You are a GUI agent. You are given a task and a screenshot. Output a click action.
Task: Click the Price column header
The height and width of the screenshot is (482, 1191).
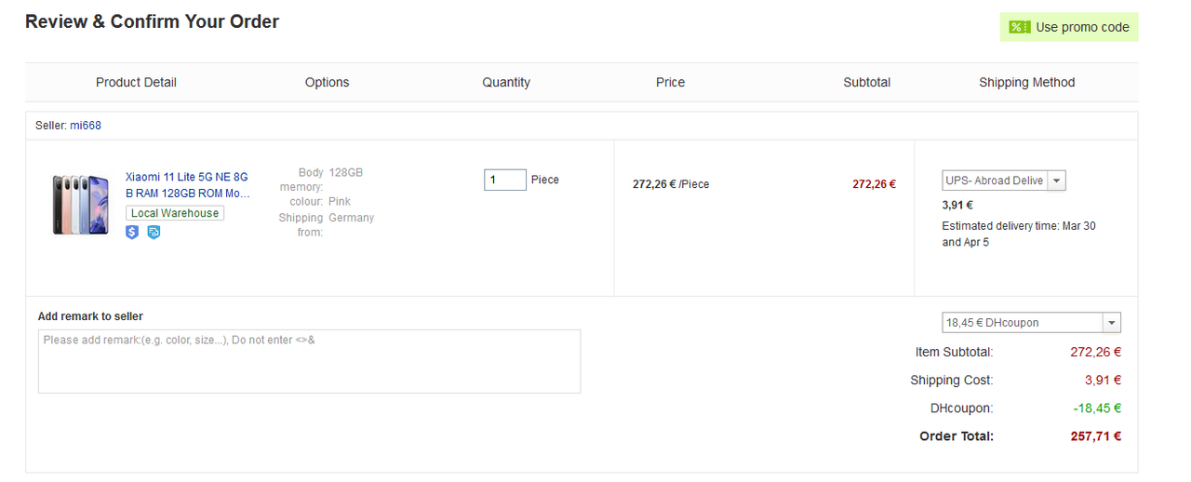pos(670,83)
